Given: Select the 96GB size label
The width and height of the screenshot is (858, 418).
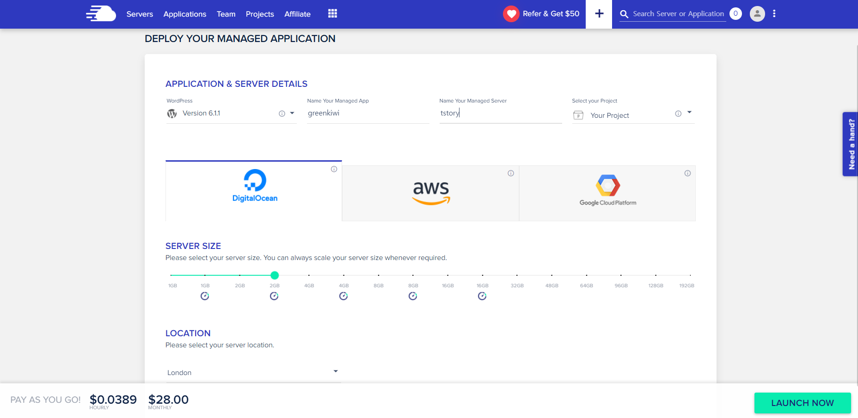Looking at the screenshot, I should [x=621, y=285].
